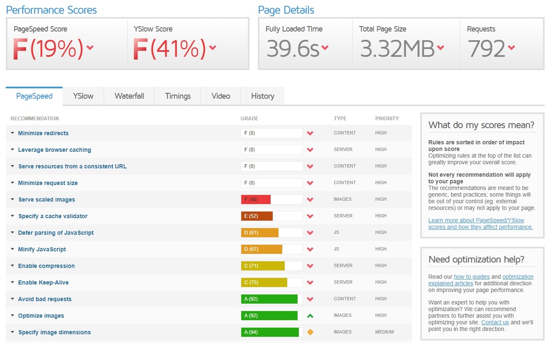550x343 pixels.
Task: Switch to the Video tab
Action: pyautogui.click(x=221, y=96)
